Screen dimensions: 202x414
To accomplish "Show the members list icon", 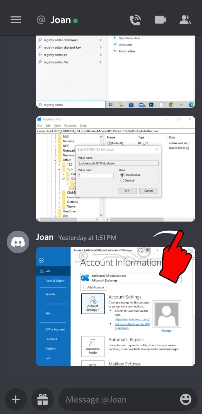I will point(185,20).
